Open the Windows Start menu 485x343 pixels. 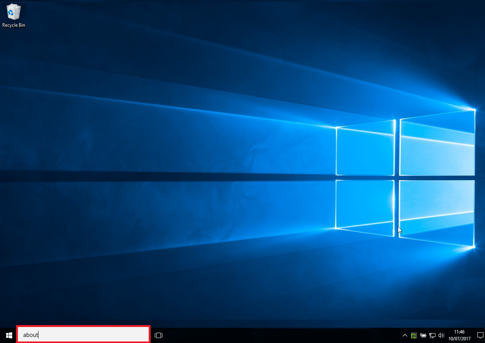(8, 335)
